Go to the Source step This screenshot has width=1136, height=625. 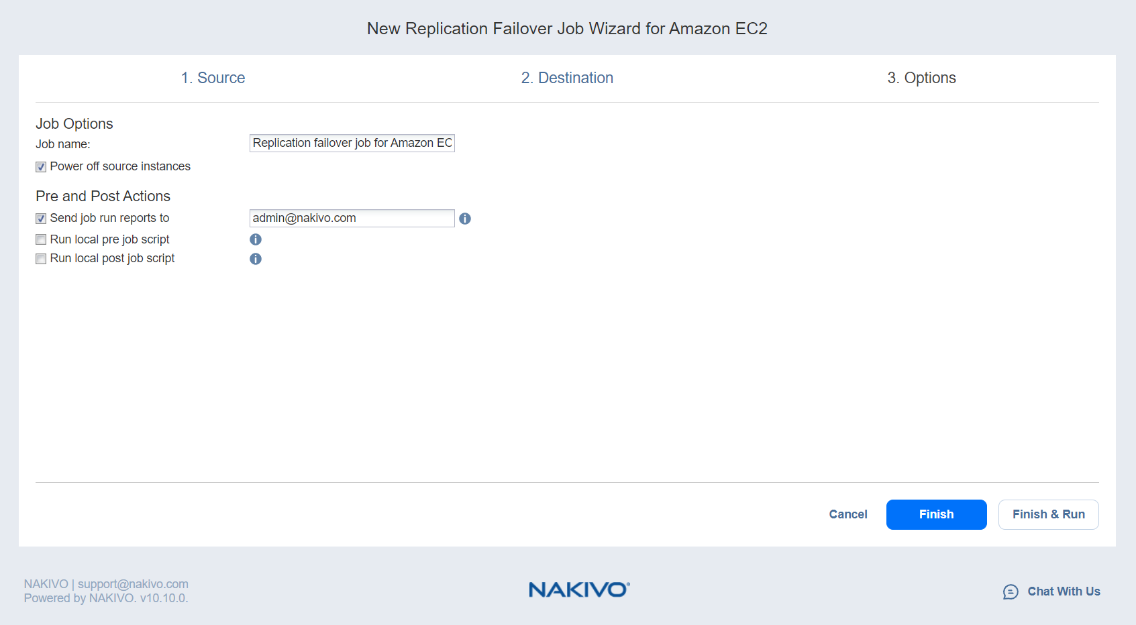(x=213, y=78)
